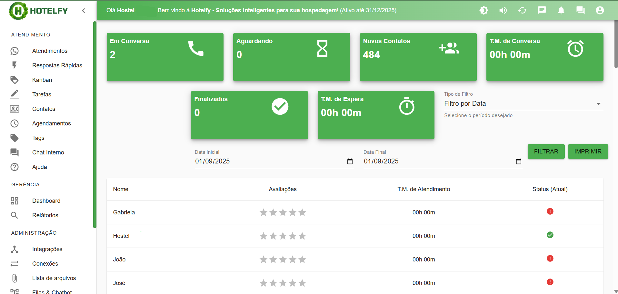Open the Conexões menu item
The image size is (618, 294).
[45, 263]
